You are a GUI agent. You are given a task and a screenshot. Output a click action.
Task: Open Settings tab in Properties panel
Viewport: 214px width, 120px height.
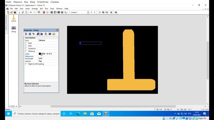pyautogui.click(x=26, y=34)
